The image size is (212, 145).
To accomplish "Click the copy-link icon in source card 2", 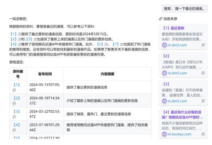I will [203, 73].
